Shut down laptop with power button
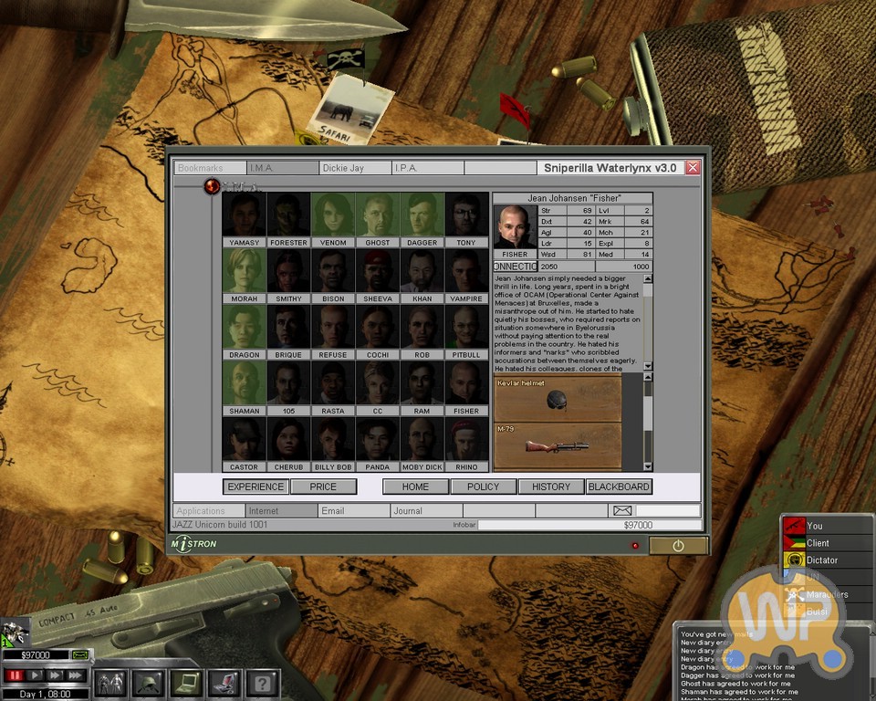The width and height of the screenshot is (876, 701). coord(678,546)
